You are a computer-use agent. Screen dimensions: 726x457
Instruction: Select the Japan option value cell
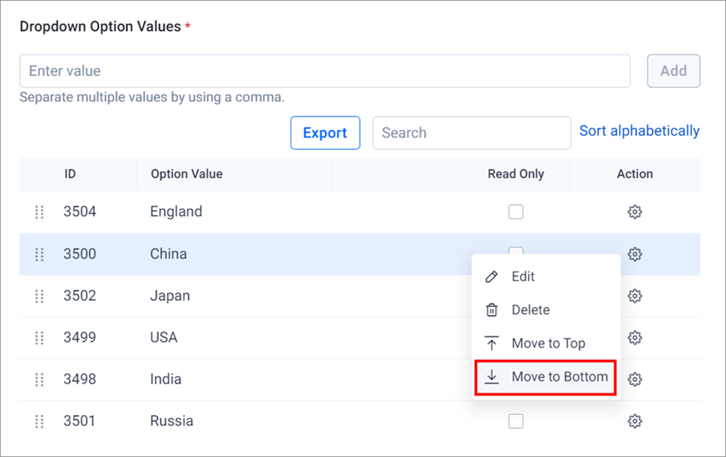170,296
